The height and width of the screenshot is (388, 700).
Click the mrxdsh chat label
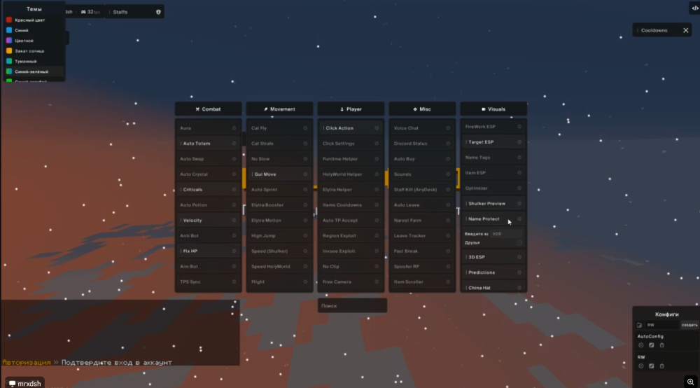(29, 384)
